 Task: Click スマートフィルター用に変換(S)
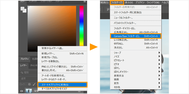pos(136,13)
